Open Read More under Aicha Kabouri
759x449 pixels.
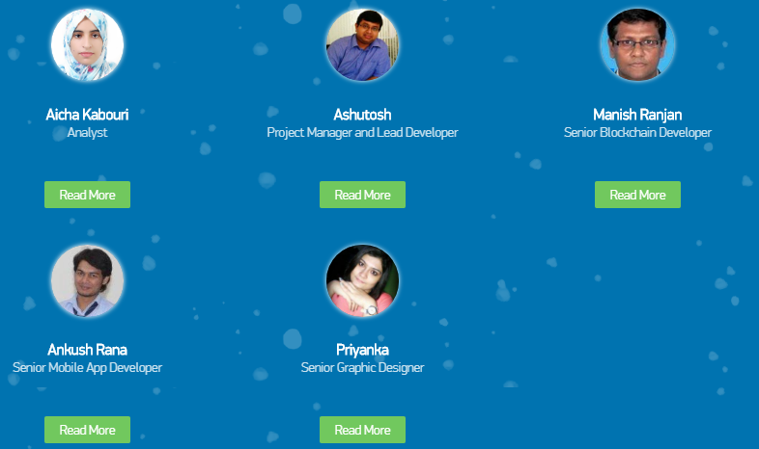pyautogui.click(x=87, y=195)
